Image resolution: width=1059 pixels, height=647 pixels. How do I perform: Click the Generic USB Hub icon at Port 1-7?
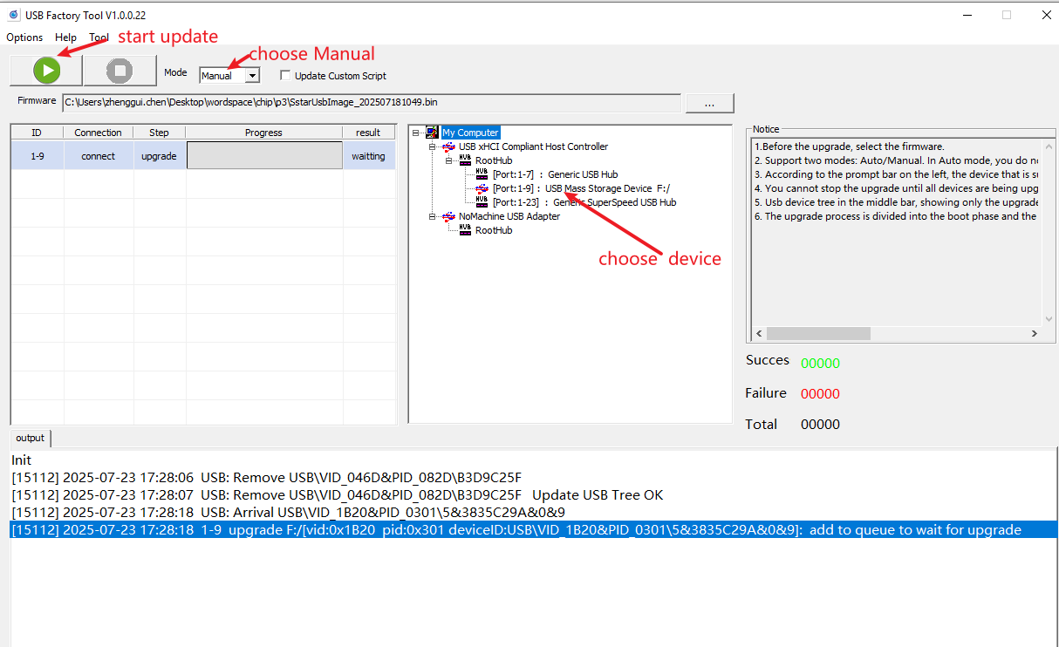[482, 174]
